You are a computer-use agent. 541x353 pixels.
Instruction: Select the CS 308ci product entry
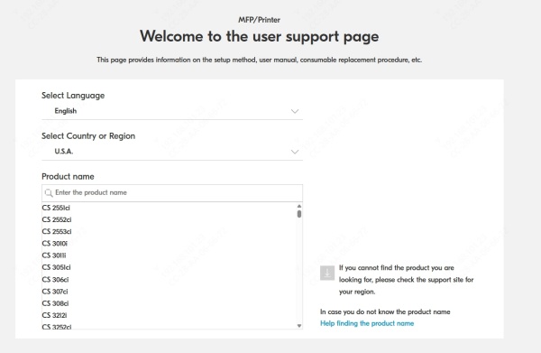pos(55,303)
